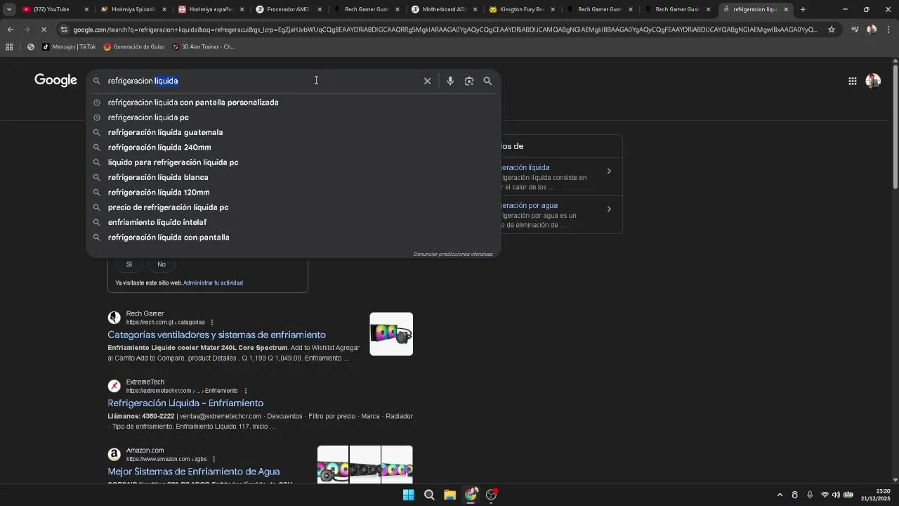Viewport: 899px width, 506px height.
Task: Open 'Refrigeración Líquida - Enfriamiento' result
Action: pos(185,403)
